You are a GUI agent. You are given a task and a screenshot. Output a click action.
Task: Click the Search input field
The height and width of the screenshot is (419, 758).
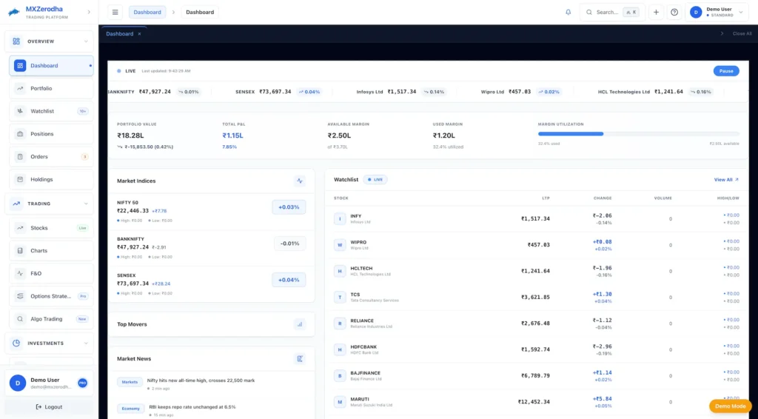point(612,12)
